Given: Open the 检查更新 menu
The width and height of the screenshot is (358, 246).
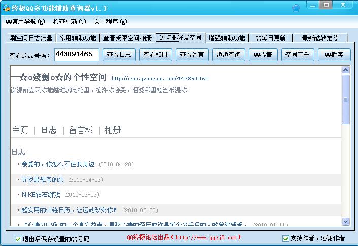Looking at the screenshot, I should 69,22.
